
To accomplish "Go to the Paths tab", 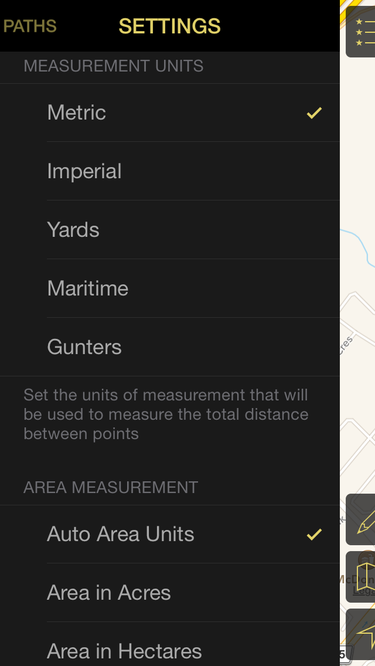I will 29,26.
